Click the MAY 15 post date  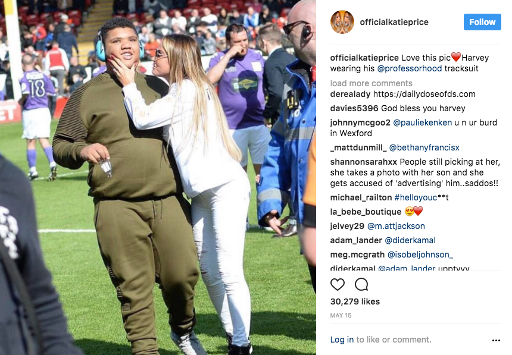tap(341, 316)
